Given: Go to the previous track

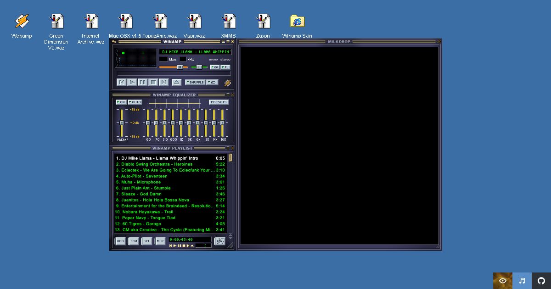Looking at the screenshot, I should coord(121,82).
